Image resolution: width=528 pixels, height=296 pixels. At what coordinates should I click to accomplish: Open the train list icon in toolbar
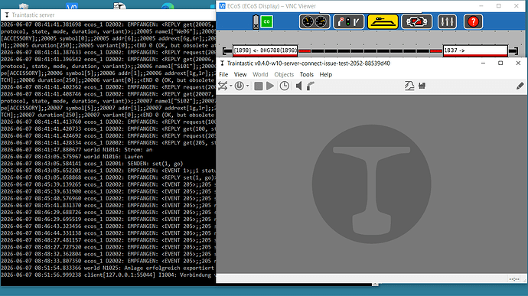click(409, 86)
